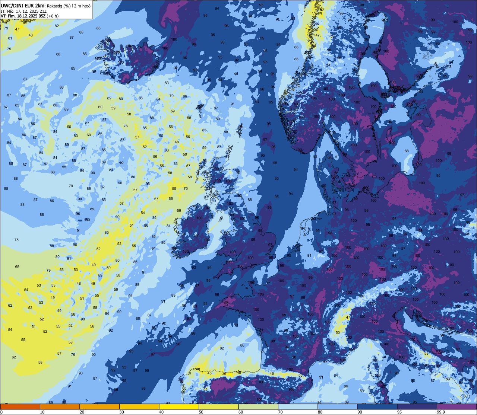
Task: Click the 80–90 light blue legend swatch
Action: tap(338, 406)
